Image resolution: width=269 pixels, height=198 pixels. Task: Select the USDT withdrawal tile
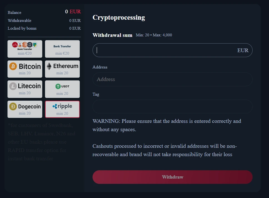[62, 89]
